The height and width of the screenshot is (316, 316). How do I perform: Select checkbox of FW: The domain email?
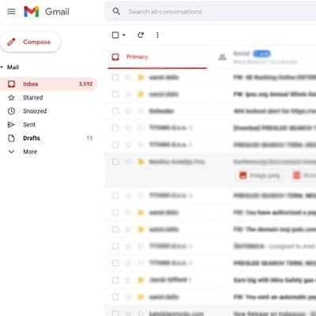point(115,229)
